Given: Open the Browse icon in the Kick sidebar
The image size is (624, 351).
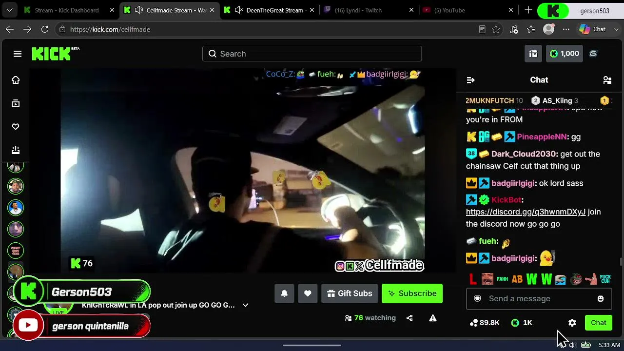Looking at the screenshot, I should coord(16,103).
